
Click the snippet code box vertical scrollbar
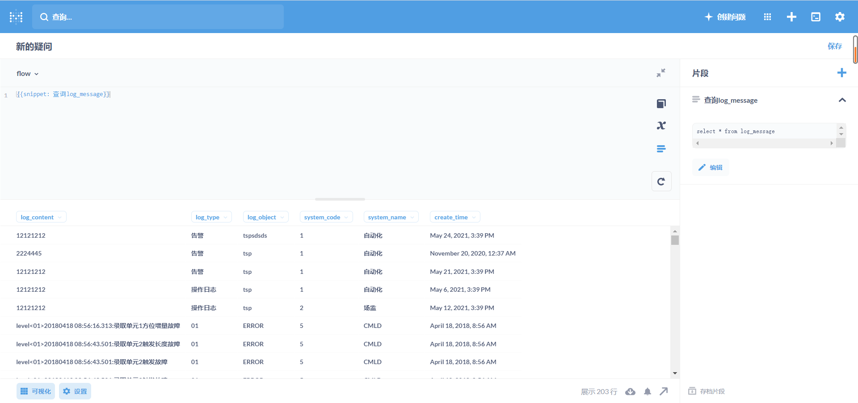click(x=841, y=130)
